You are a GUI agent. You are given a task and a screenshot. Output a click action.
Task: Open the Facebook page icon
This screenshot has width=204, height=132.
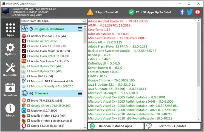tap(182, 12)
